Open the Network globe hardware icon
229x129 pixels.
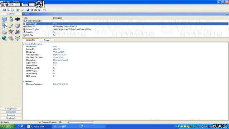[x=4, y=38]
